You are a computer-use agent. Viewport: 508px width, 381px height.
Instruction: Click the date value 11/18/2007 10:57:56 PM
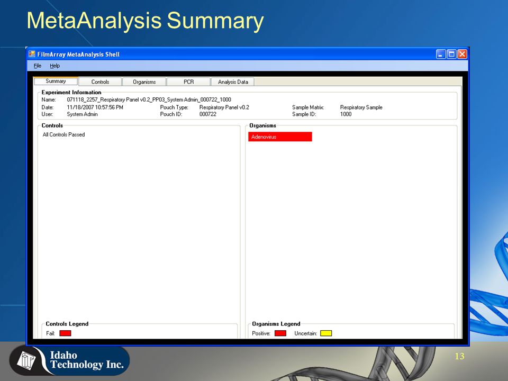point(95,107)
